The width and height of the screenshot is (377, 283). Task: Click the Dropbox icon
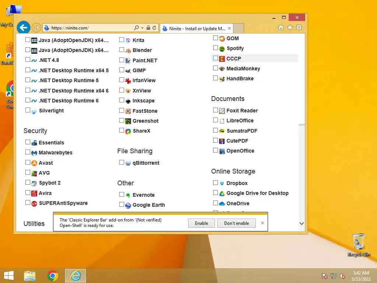click(222, 184)
